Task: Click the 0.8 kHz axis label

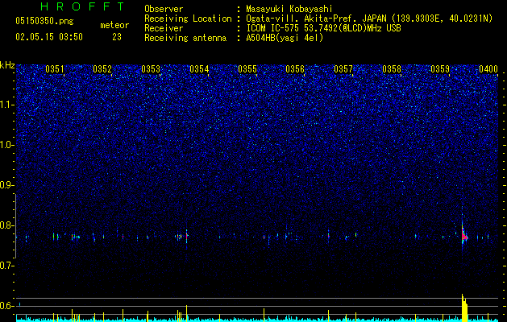Action: click(x=7, y=225)
